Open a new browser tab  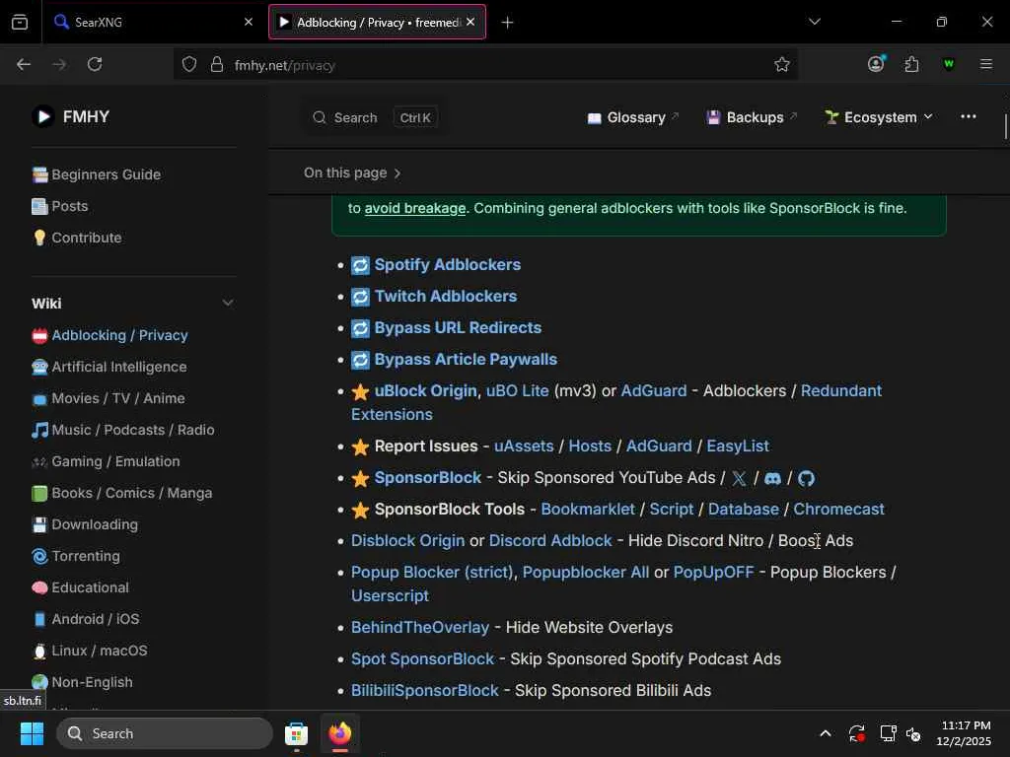pos(508,23)
